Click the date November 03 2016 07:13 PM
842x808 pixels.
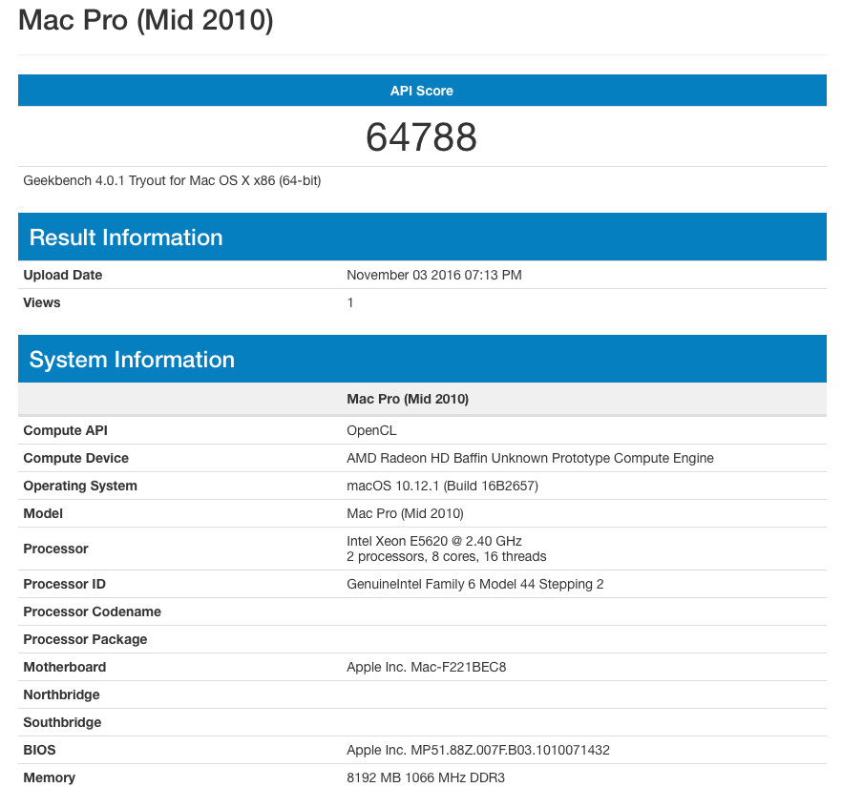(433, 275)
